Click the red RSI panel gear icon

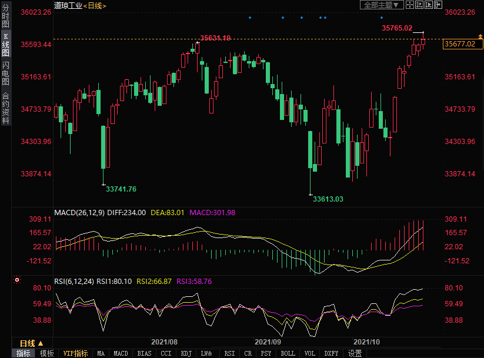click(x=17, y=280)
